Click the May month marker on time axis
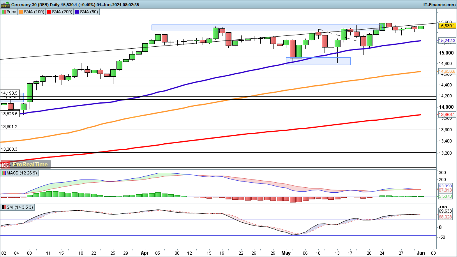Viewport: 457px width, 257px height. 286,252
